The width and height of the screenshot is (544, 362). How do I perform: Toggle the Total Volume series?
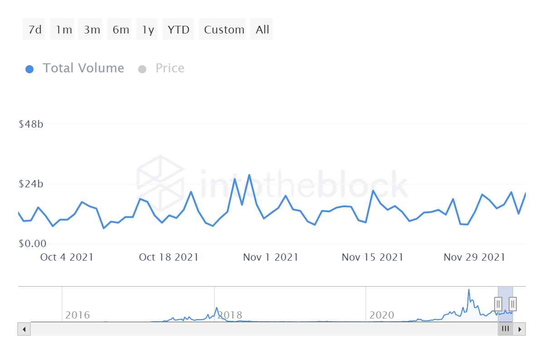(x=83, y=68)
